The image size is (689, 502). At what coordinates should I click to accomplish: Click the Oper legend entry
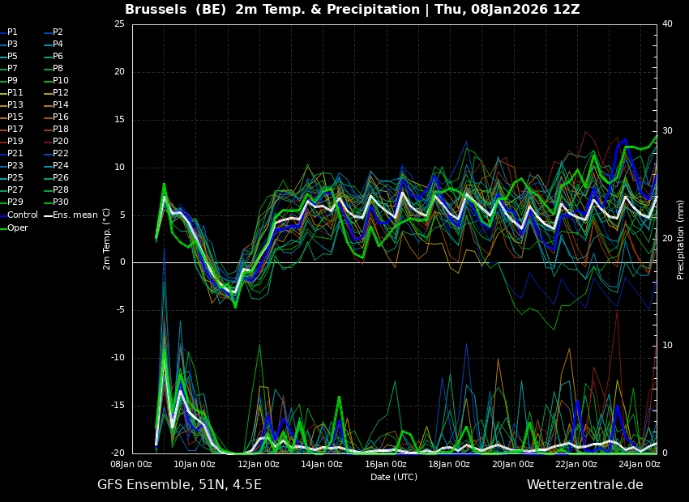click(18, 228)
